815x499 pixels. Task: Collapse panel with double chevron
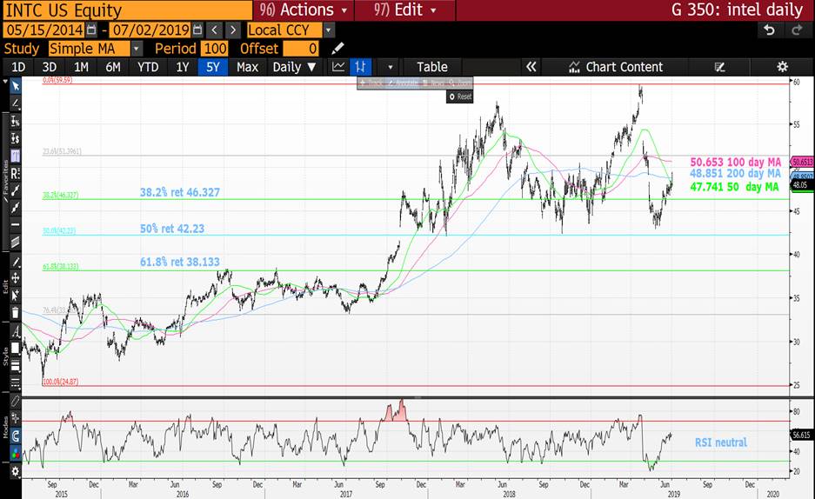click(x=531, y=66)
